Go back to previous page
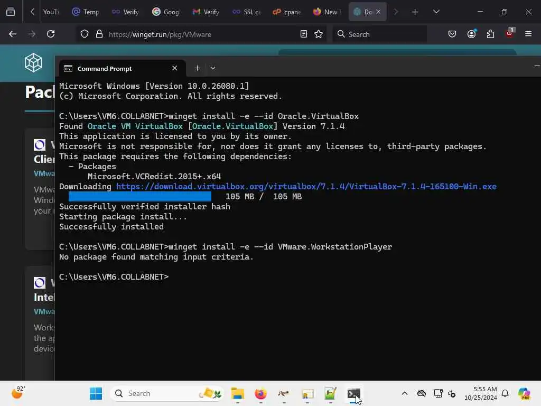The image size is (541, 406). 13,34
